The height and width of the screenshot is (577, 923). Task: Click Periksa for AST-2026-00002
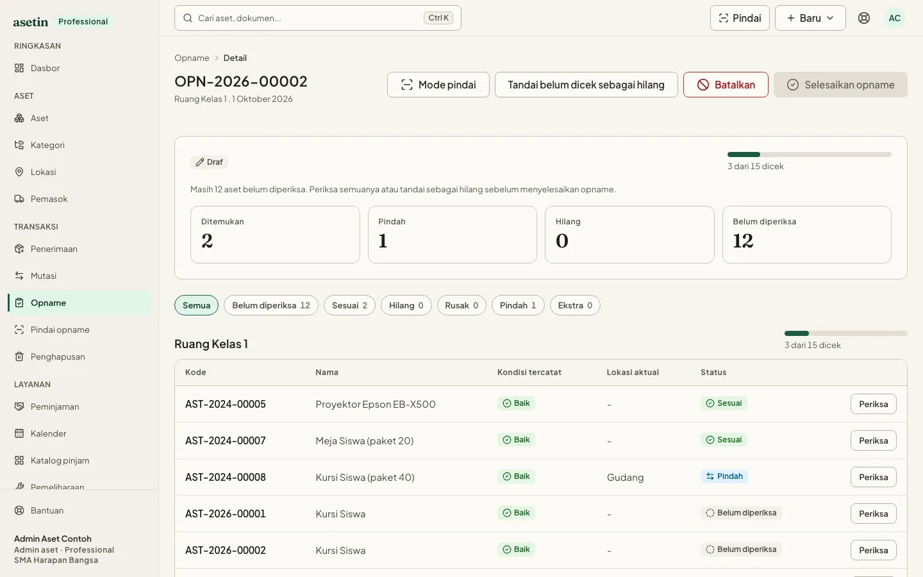point(873,550)
